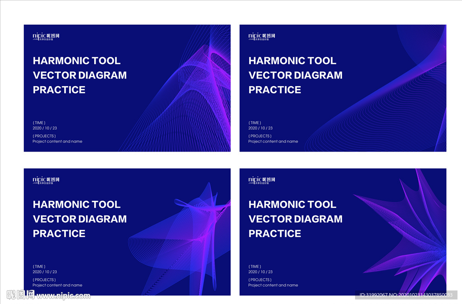Click the nipic logo in the bottom-right card
Screen dimensions: 462x304
click(262, 180)
